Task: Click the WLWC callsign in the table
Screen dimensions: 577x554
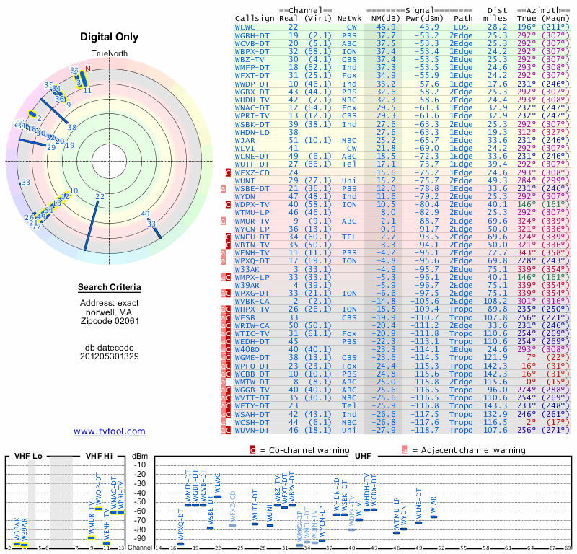Action: (x=245, y=27)
